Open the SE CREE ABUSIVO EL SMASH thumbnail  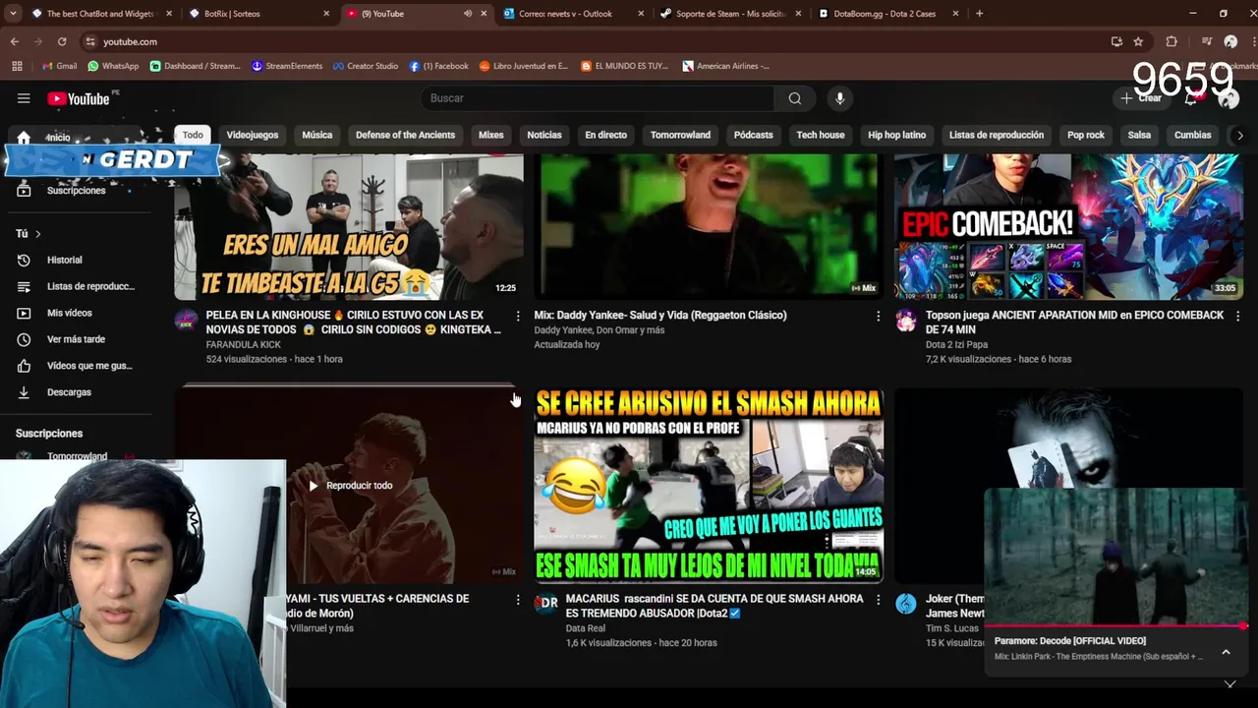[709, 486]
